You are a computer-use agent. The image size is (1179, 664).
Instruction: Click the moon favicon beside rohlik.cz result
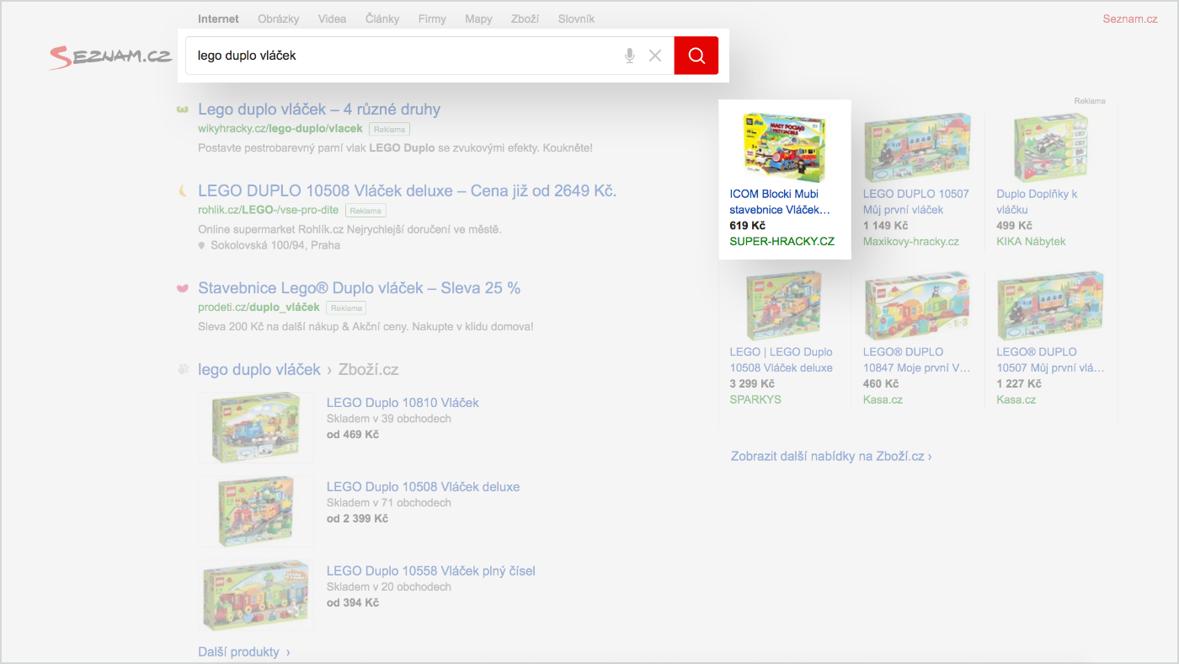click(x=181, y=191)
